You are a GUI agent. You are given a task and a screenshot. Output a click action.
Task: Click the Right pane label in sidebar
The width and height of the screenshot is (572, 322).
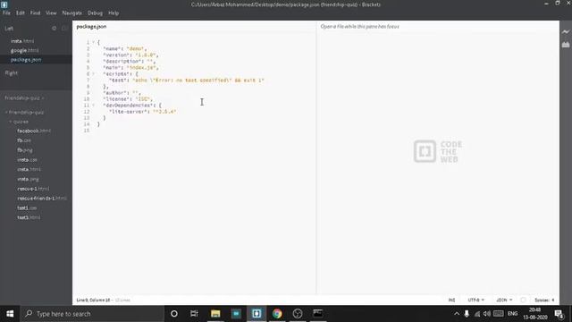12,73
